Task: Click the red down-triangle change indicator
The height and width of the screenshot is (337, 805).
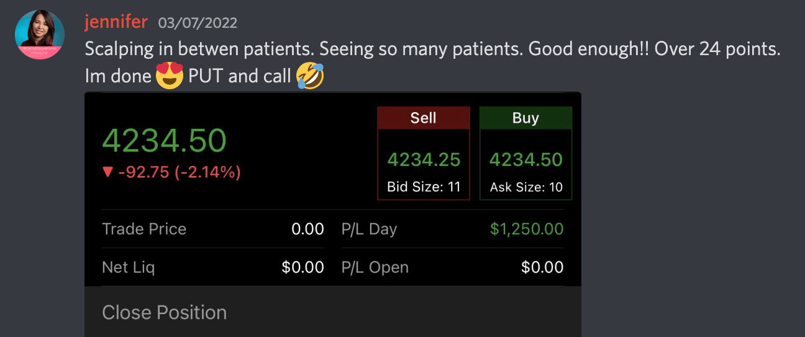Action: pos(107,172)
